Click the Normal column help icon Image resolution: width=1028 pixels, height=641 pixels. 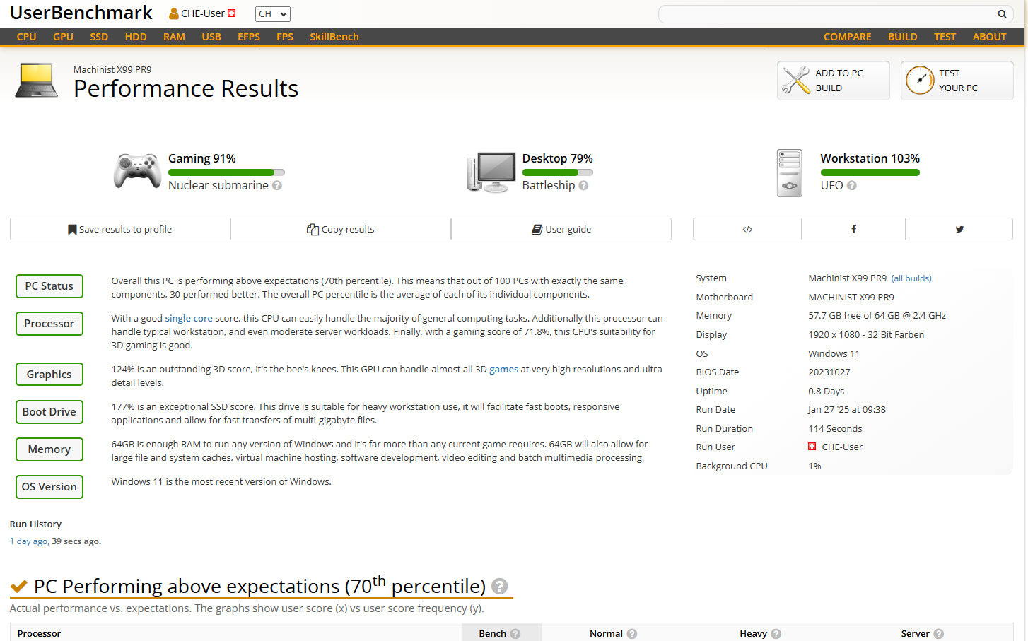click(632, 634)
